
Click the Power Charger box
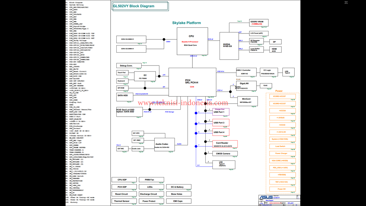[x=282, y=153]
